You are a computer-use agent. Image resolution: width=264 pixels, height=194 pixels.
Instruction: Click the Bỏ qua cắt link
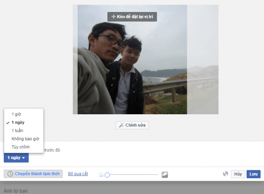78,174
